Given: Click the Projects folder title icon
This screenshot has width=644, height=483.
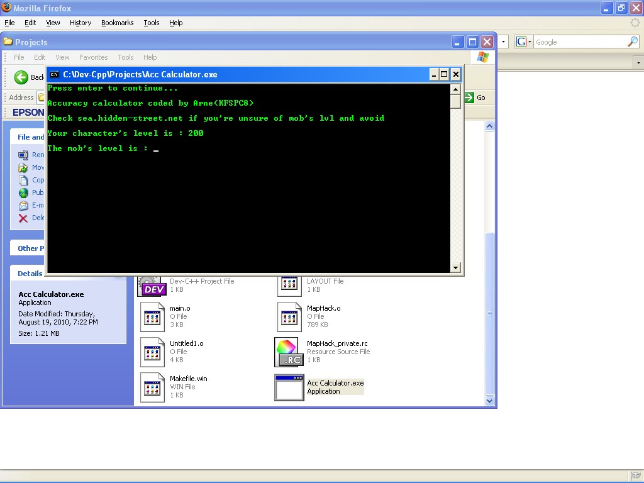Looking at the screenshot, I should 8,42.
